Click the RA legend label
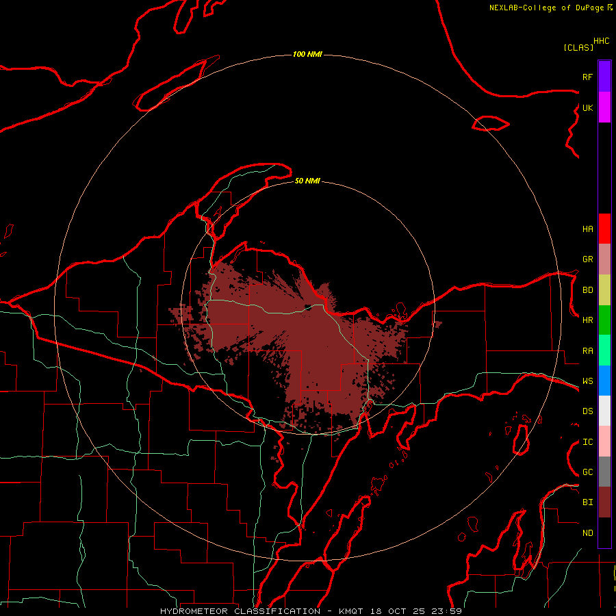This screenshot has height=616, width=616. point(587,351)
